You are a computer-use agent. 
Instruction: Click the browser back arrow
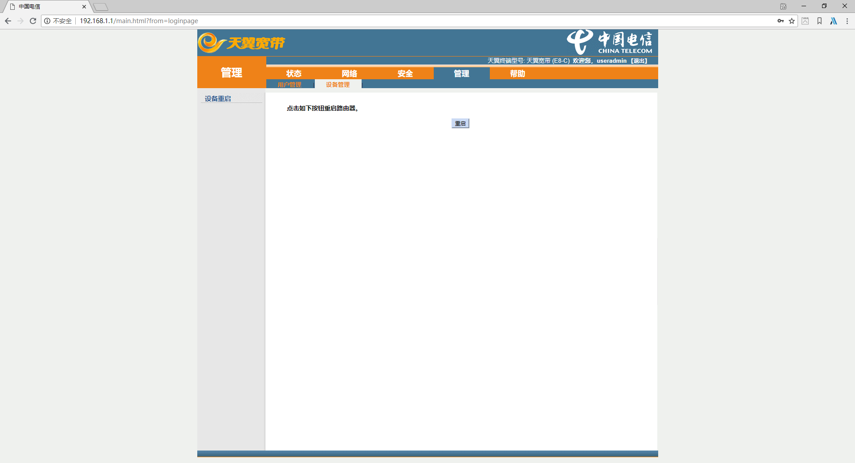[8, 21]
